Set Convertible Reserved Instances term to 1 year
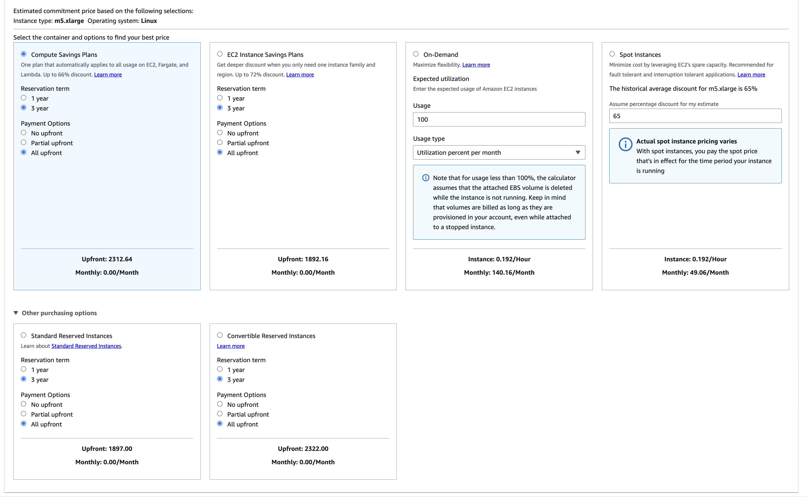 click(220, 369)
